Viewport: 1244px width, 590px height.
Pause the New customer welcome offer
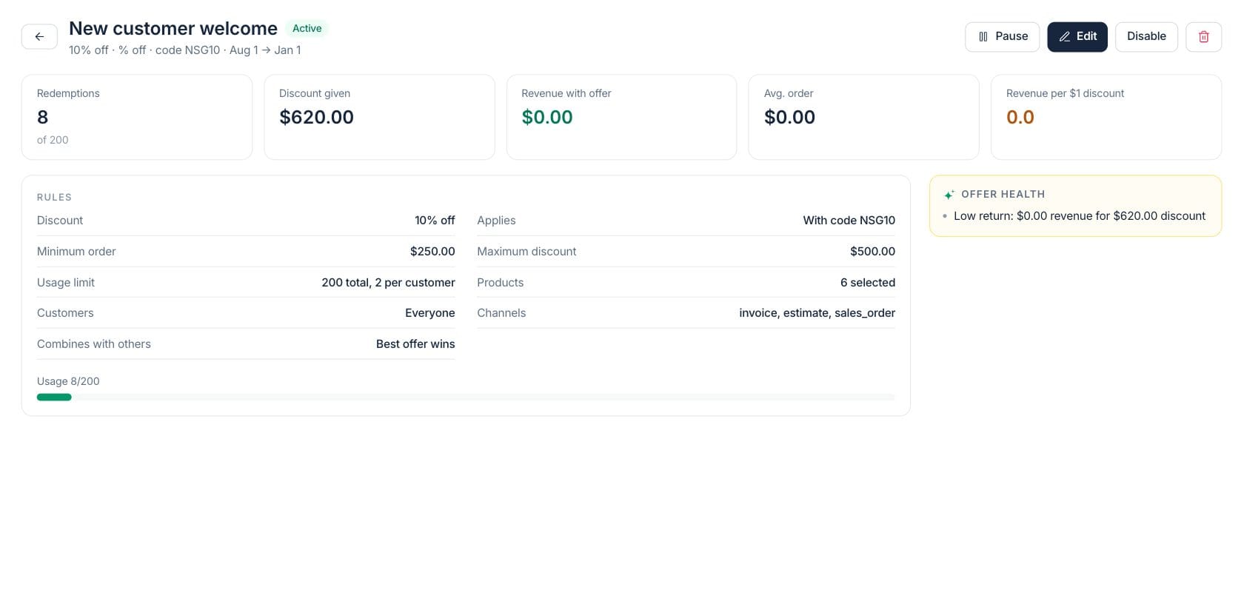point(1002,36)
